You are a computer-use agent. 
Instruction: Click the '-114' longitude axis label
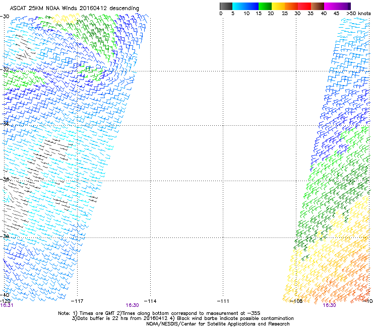click(x=150, y=301)
